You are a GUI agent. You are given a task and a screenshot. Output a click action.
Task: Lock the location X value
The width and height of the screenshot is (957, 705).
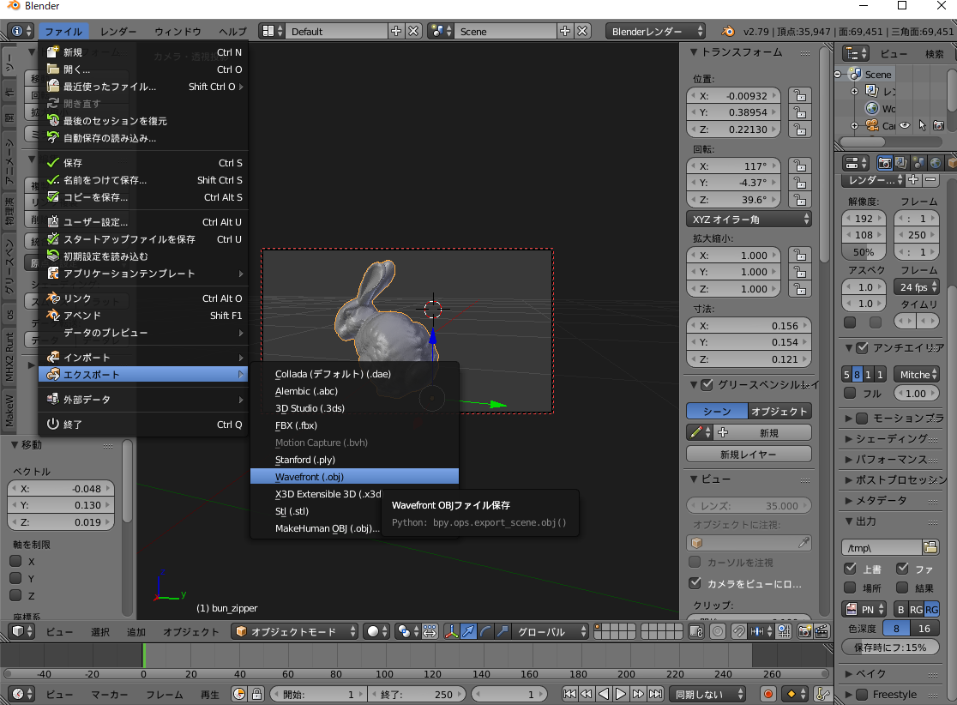pyautogui.click(x=799, y=96)
